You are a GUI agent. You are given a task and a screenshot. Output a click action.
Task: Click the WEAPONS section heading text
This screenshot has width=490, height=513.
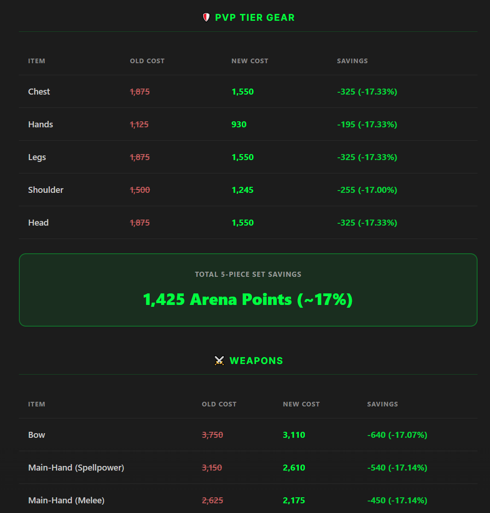pyautogui.click(x=256, y=361)
